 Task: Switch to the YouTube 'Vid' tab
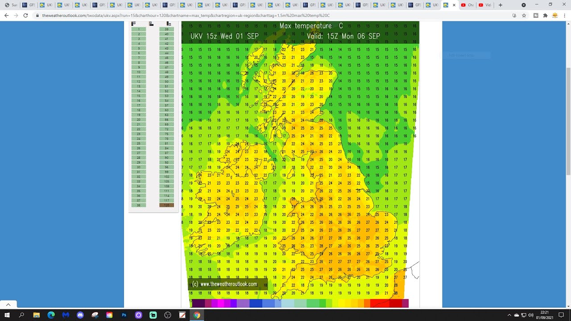(485, 5)
